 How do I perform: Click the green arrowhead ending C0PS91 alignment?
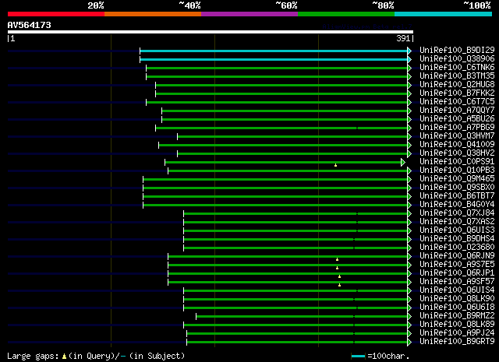point(403,163)
